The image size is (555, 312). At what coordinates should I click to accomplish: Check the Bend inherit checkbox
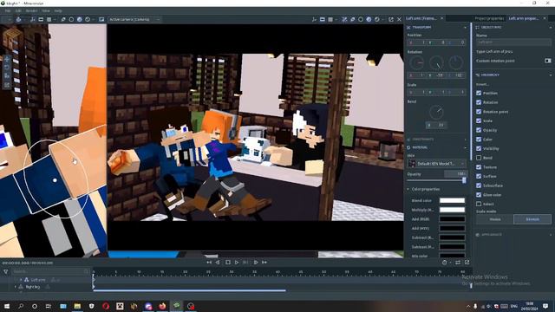coord(479,158)
